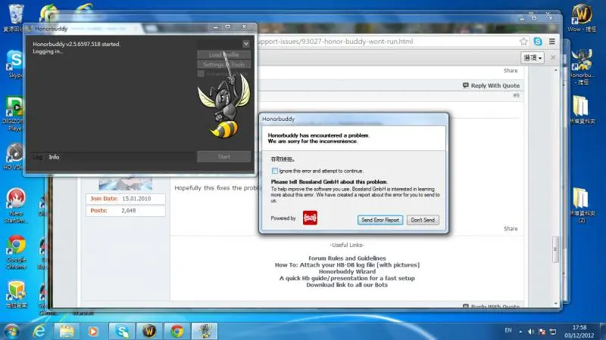
Task: Open A quick Hb guide/presentation link
Action: [347, 278]
